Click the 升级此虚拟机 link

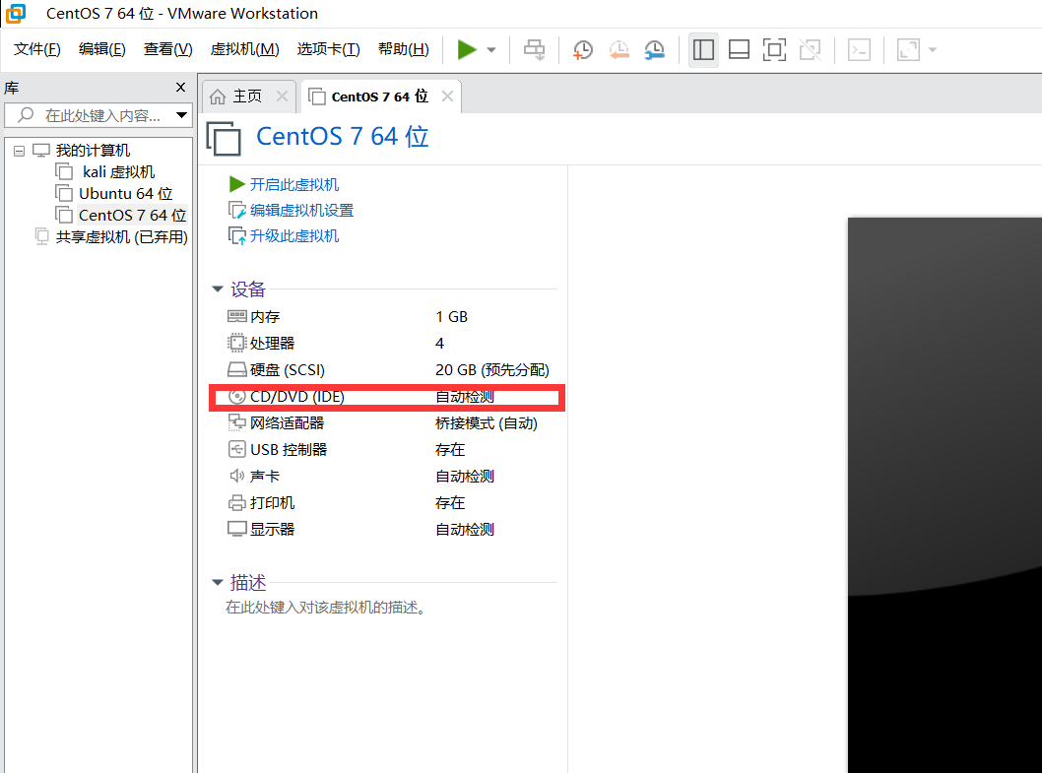pos(294,236)
